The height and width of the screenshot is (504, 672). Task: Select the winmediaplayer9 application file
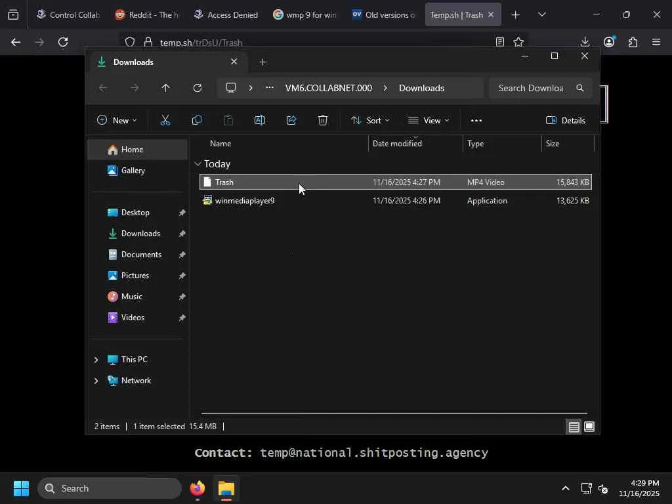click(396, 201)
